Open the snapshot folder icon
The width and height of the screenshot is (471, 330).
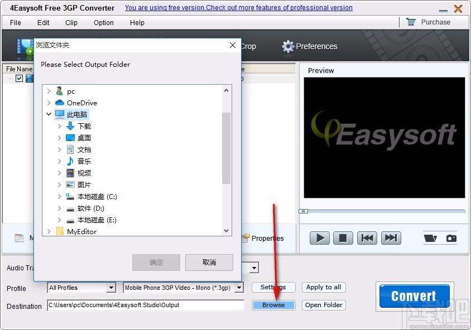(x=430, y=238)
